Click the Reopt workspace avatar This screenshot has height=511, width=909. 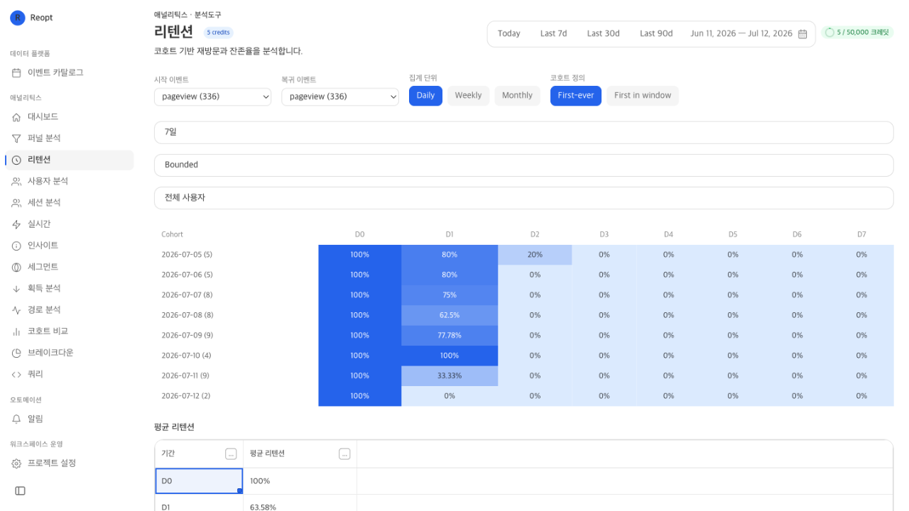tap(18, 18)
